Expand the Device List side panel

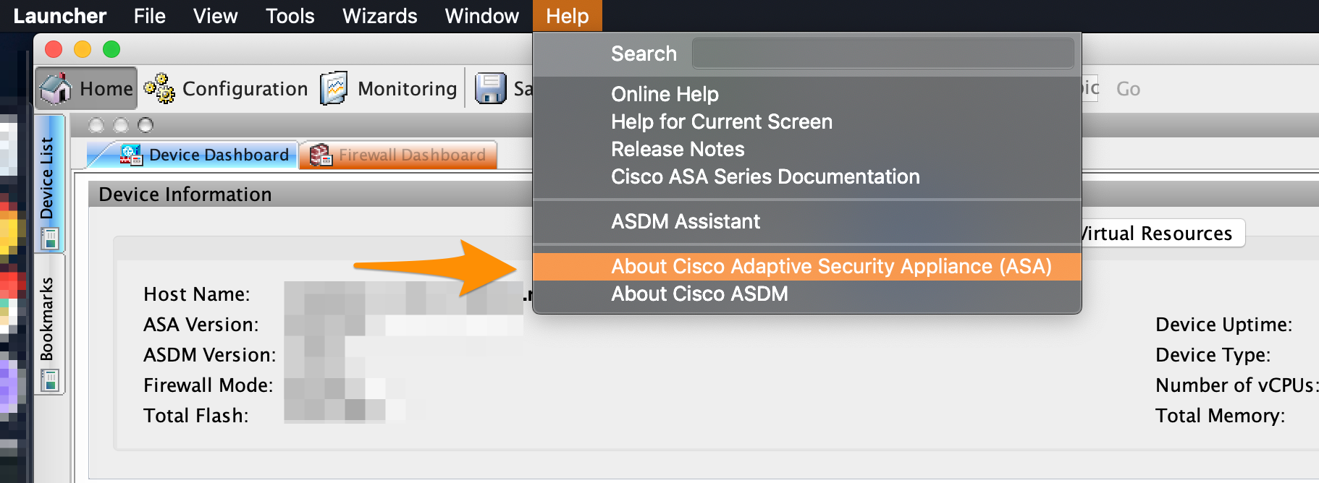[x=47, y=178]
